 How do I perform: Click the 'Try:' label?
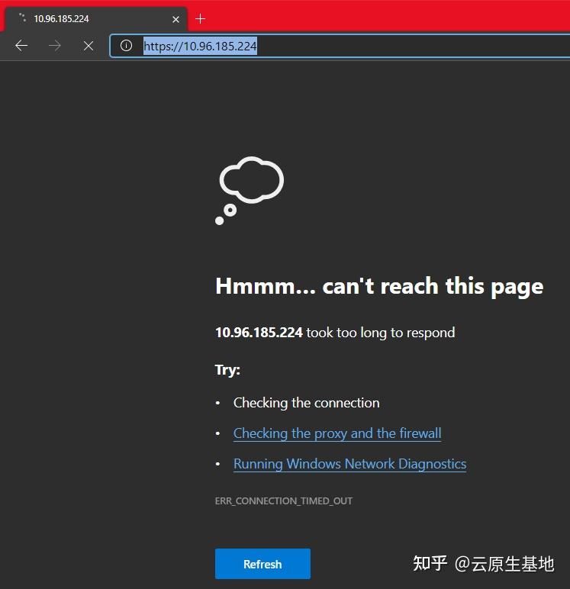point(227,369)
